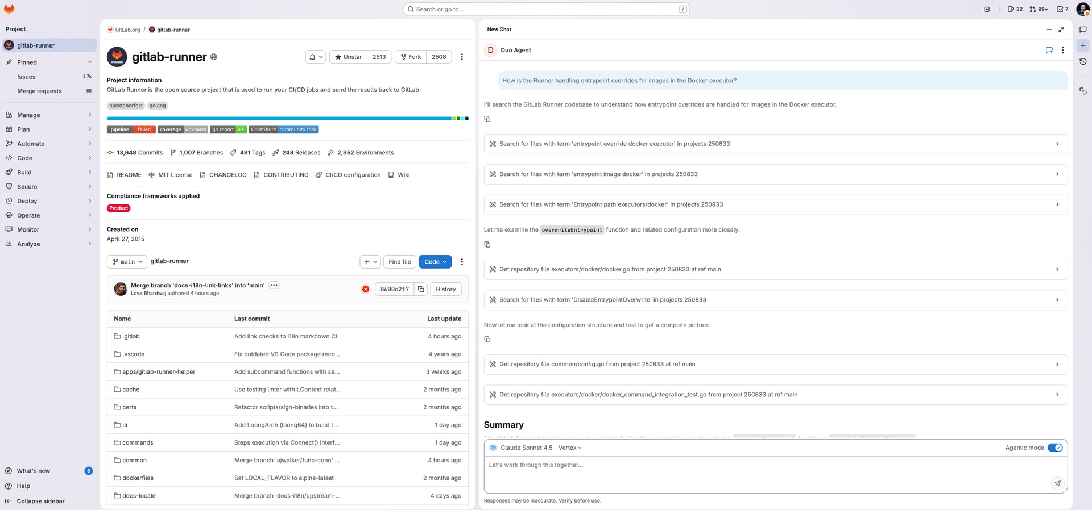
Task: Open the CHANGELOG link
Action: tap(223, 175)
